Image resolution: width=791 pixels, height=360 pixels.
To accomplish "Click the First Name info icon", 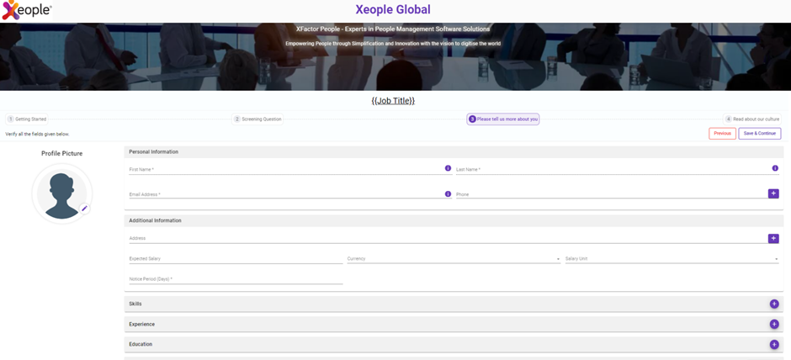I will [448, 168].
